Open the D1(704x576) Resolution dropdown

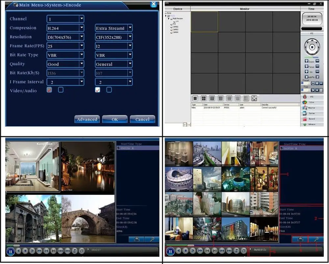[x=82, y=37]
